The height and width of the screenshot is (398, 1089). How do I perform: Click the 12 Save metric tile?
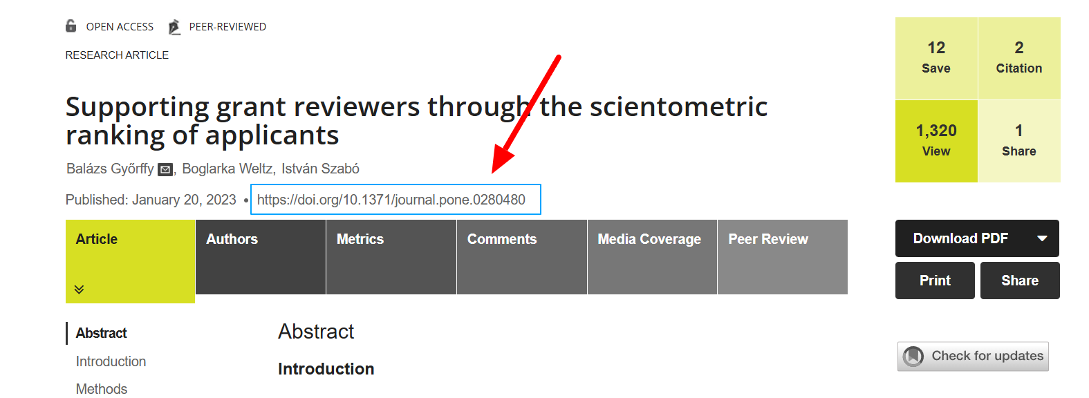coord(936,58)
